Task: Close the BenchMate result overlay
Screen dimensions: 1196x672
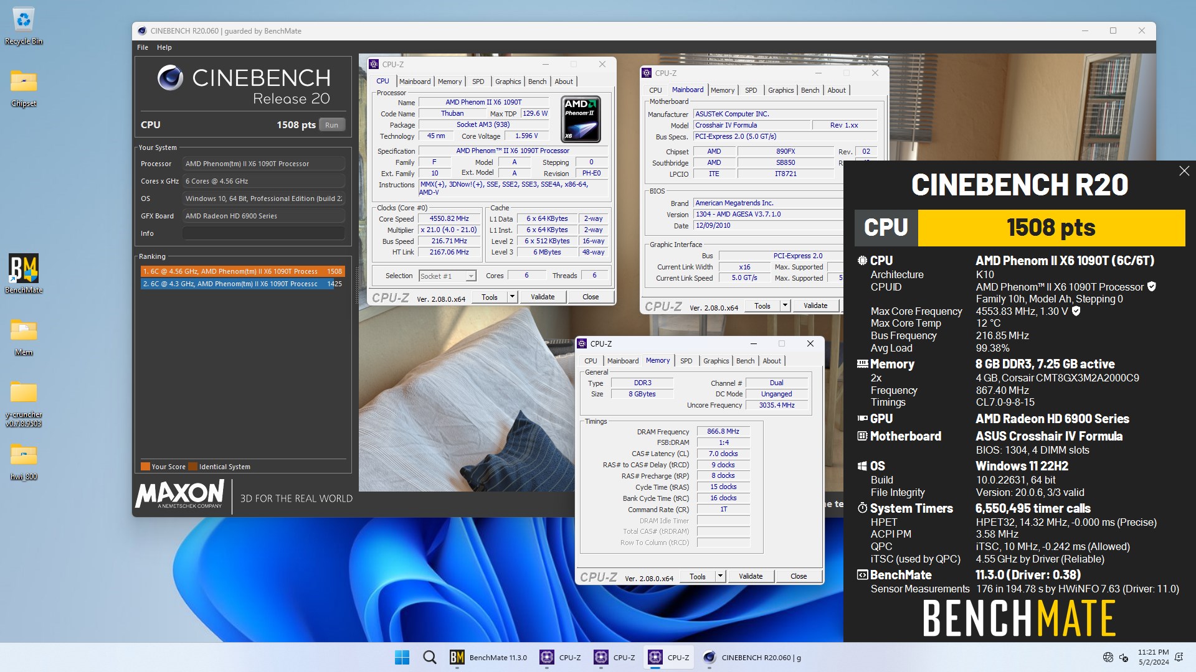Action: click(x=1184, y=171)
